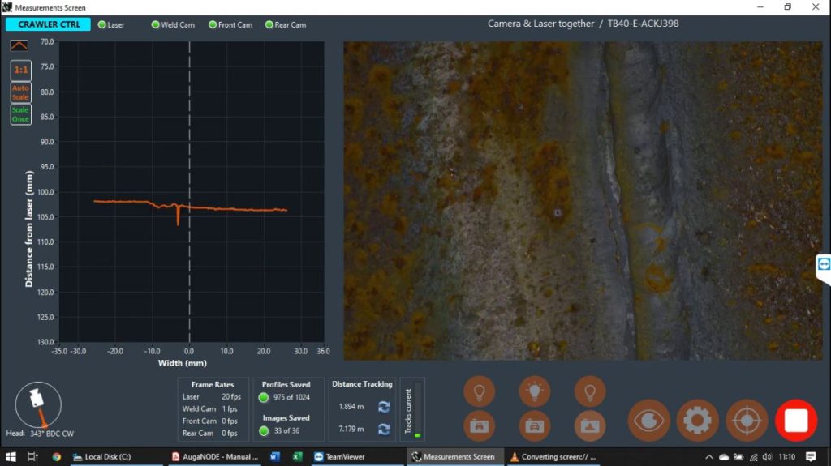Toggle the Laser indicator
This screenshot has width=831, height=466.
[102, 24]
